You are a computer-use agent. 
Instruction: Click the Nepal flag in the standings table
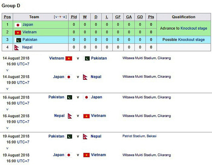tap(17, 48)
